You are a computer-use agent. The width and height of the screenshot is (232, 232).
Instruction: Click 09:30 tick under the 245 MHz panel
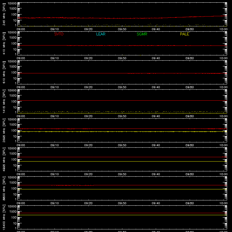click(x=122, y=29)
